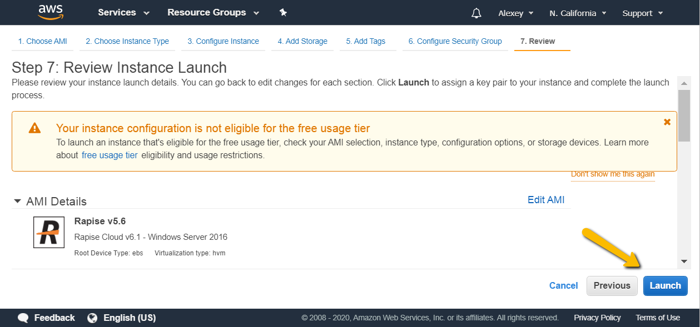Go to the 1. Choose AMI step
700x327 pixels.
43,41
